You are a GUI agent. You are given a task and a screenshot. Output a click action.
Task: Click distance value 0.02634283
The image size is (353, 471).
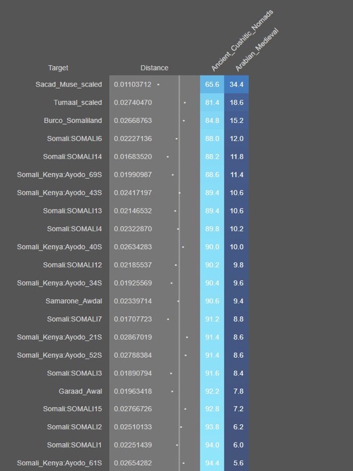133,247
